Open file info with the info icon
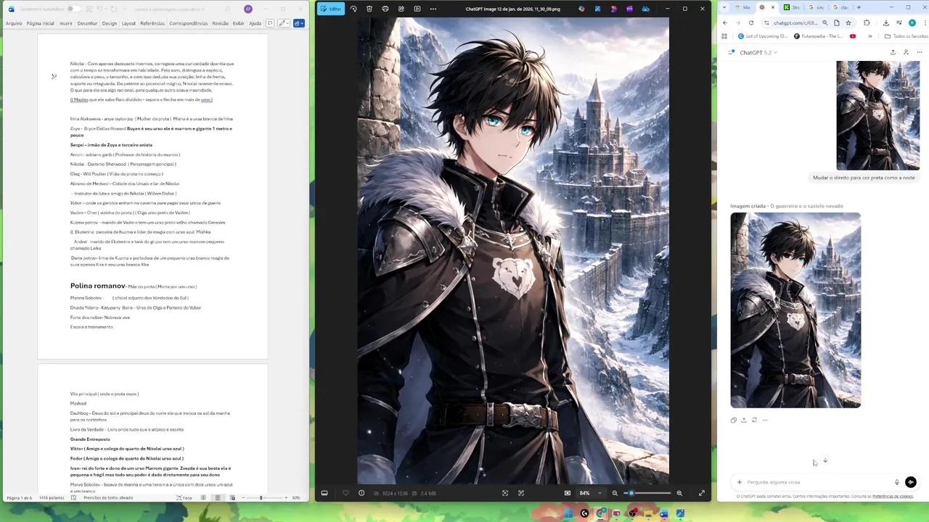929x522 pixels. (361, 493)
